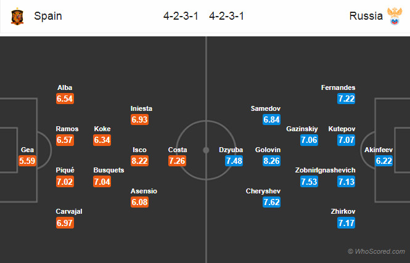Click Carvajal's 6.97 rating badge
The width and height of the screenshot is (410, 263).
click(x=65, y=222)
